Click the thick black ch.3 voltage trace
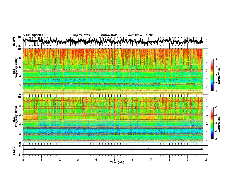232x179 pixels. pyautogui.click(x=113, y=149)
